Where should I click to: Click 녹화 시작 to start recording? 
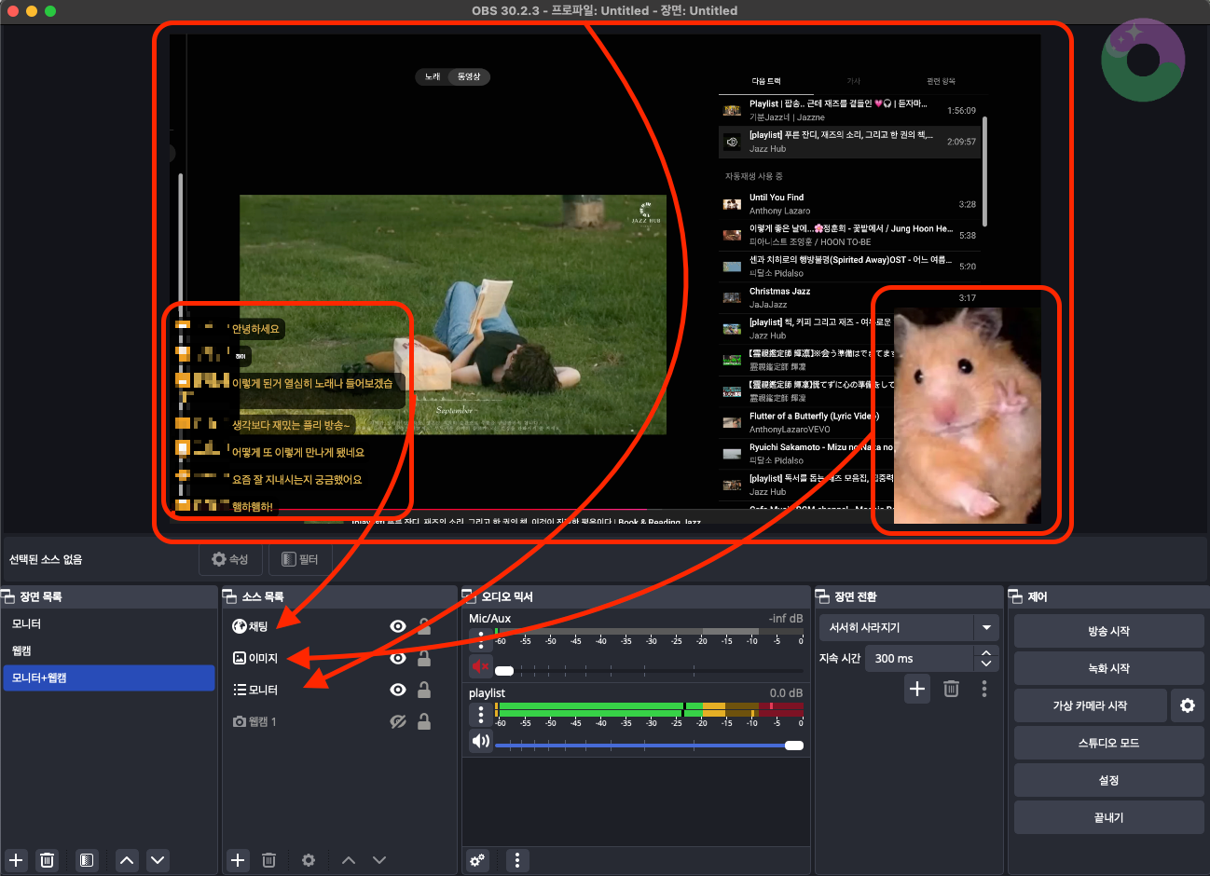tap(1108, 668)
